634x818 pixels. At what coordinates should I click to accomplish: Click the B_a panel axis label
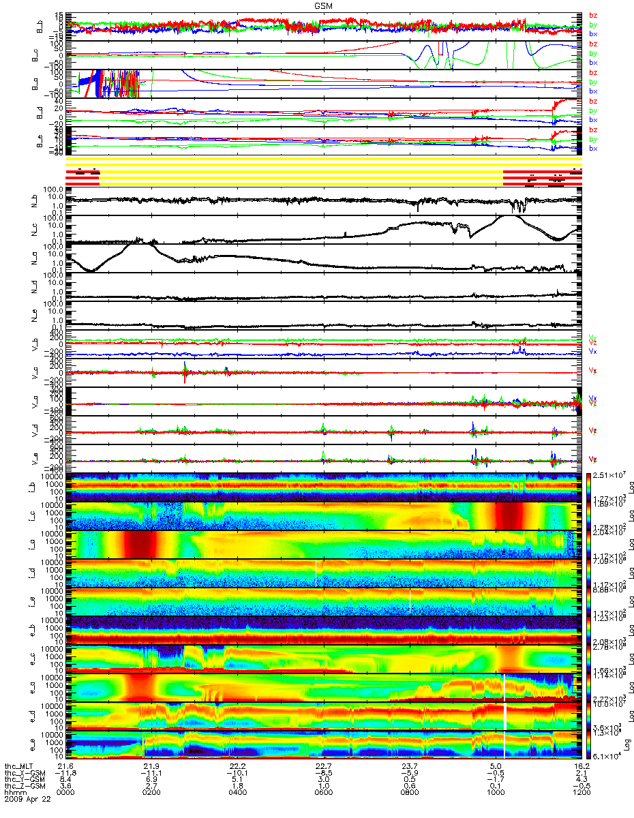pyautogui.click(x=34, y=84)
